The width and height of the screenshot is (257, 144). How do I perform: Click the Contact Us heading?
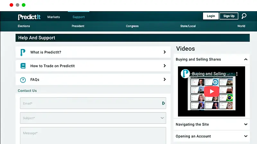click(x=27, y=91)
